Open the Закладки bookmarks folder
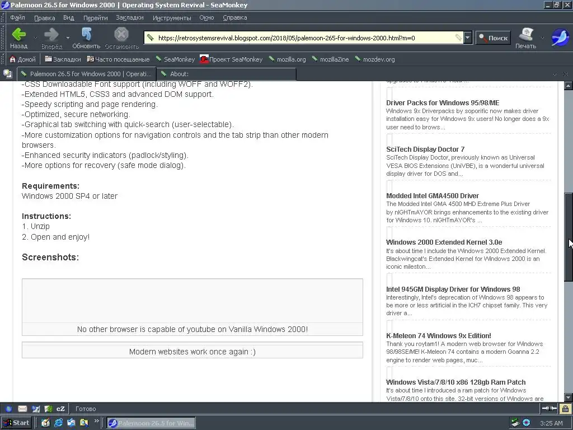Viewport: 573px width, 430px height. click(63, 59)
